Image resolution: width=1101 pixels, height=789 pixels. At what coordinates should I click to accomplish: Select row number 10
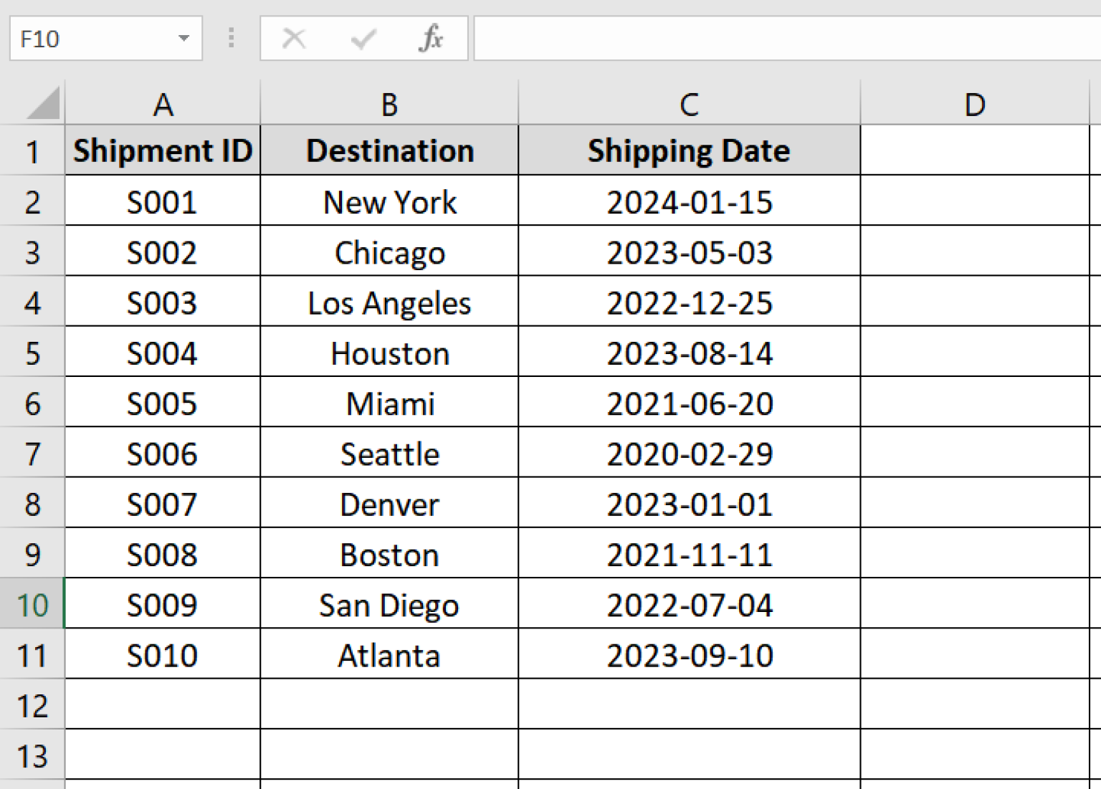[x=32, y=605]
